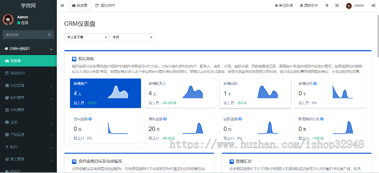The height and width of the screenshot is (173, 379).
Task: Collapse the CRM+进销存 menu group
Action: pyautogui.click(x=28, y=49)
